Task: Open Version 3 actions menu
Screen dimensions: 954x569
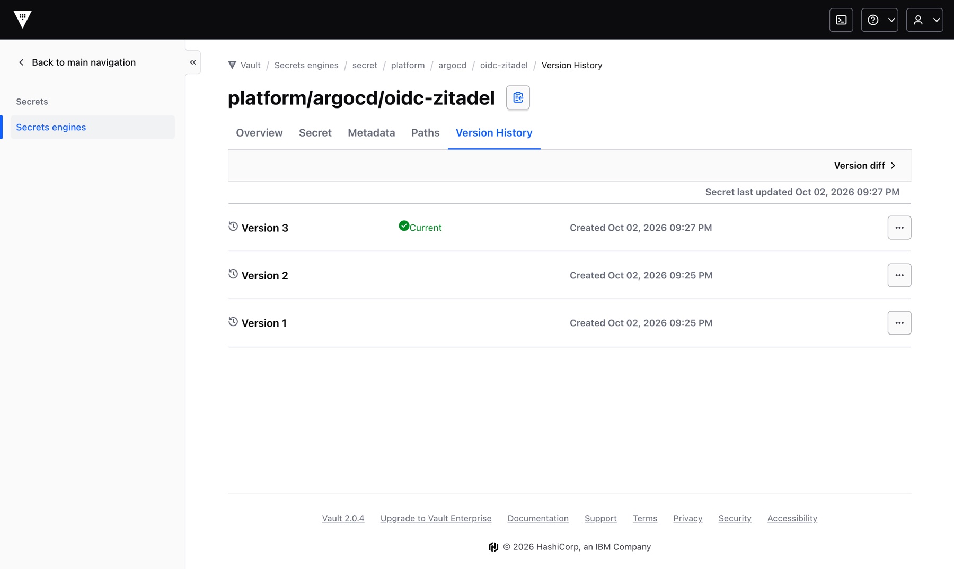Action: pos(899,228)
